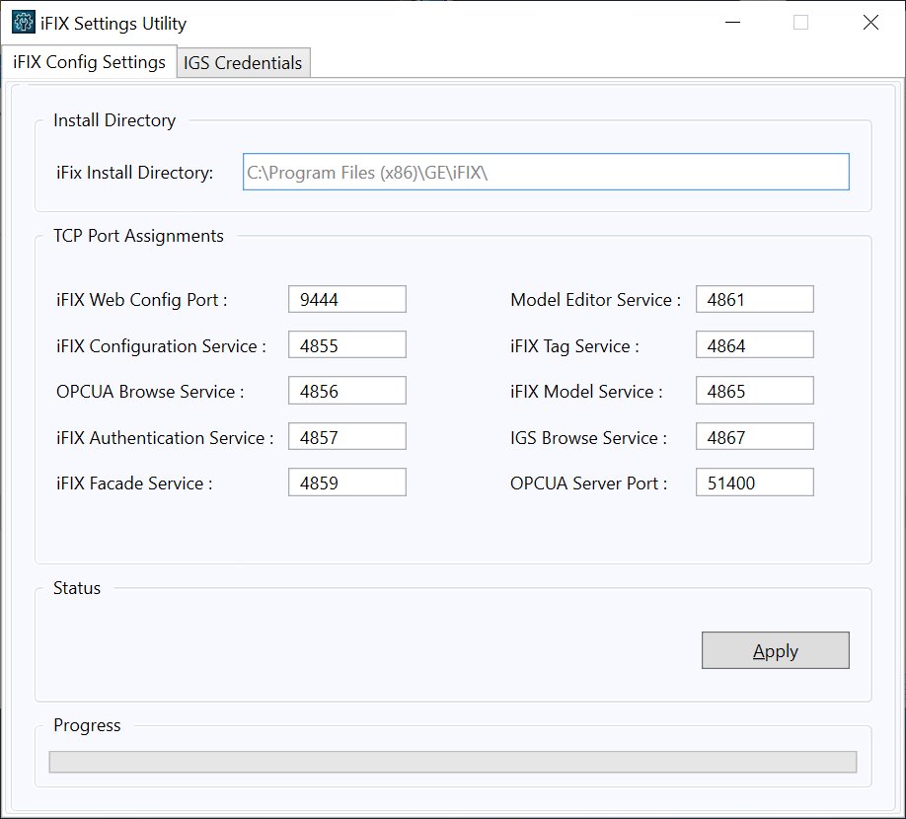Switch to the IGS Credentials tab
This screenshot has width=906, height=819.
[x=243, y=62]
